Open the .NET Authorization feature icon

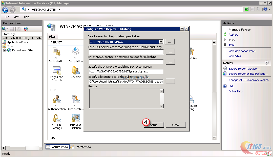click(57, 51)
